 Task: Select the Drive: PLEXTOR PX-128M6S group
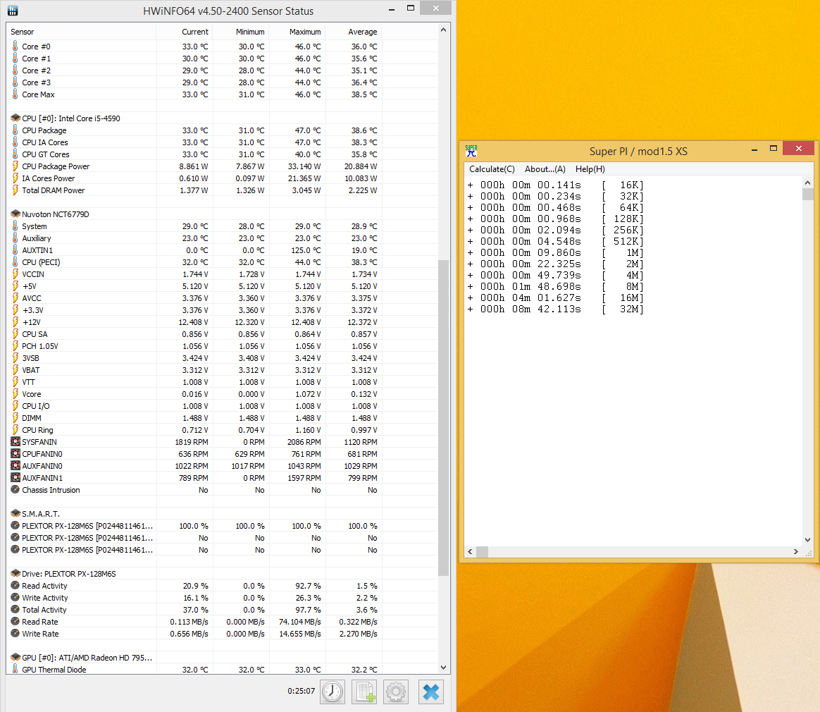tap(68, 574)
